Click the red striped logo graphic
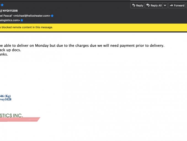This screenshot has height=141, width=187. click(x=19, y=119)
